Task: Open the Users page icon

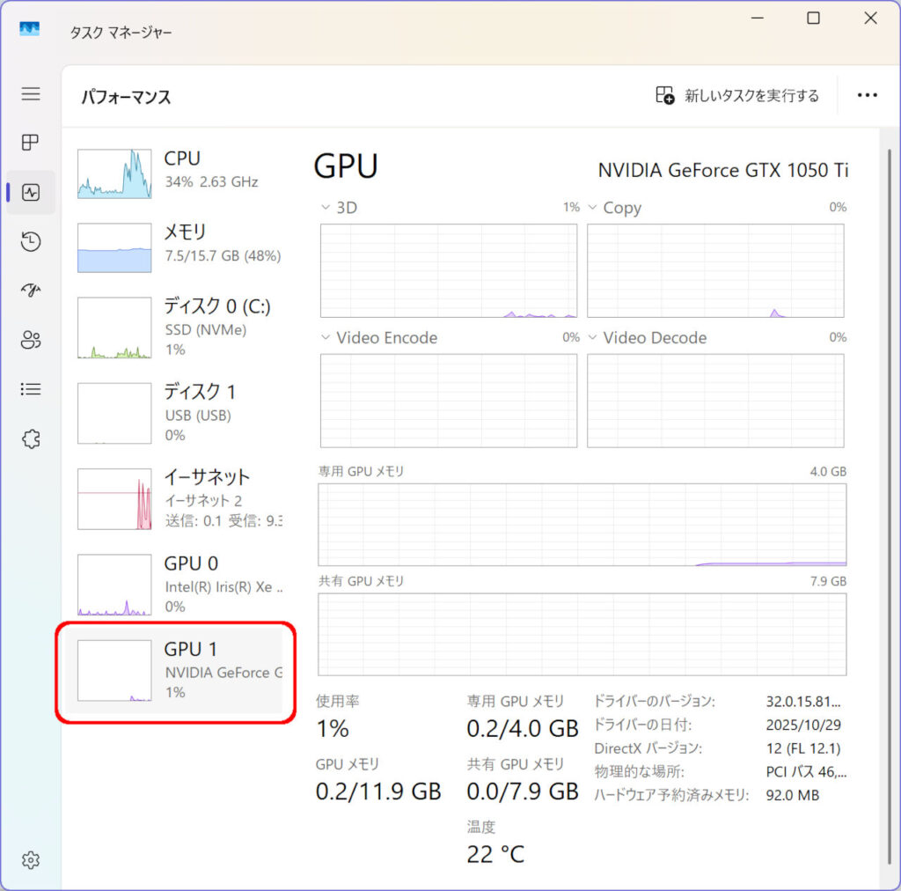Action: pyautogui.click(x=31, y=340)
